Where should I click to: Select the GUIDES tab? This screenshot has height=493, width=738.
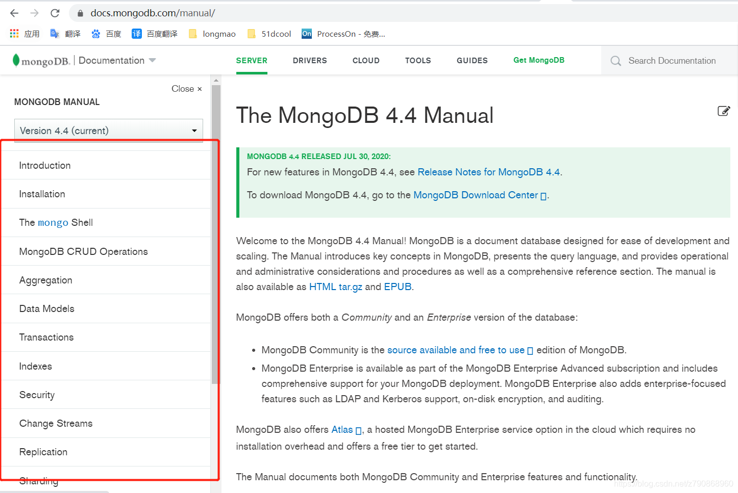click(x=472, y=60)
